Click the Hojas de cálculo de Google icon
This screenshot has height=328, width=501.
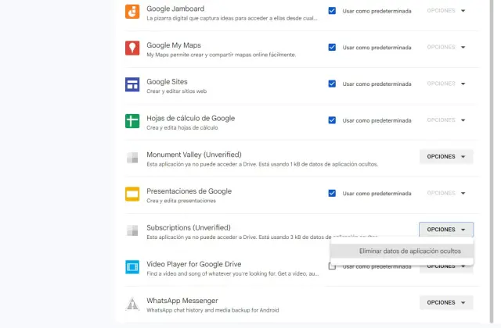coord(132,121)
